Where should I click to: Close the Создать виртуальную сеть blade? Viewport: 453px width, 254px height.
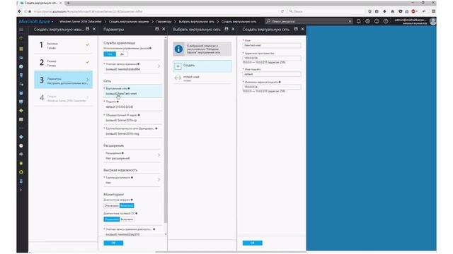[x=302, y=29]
